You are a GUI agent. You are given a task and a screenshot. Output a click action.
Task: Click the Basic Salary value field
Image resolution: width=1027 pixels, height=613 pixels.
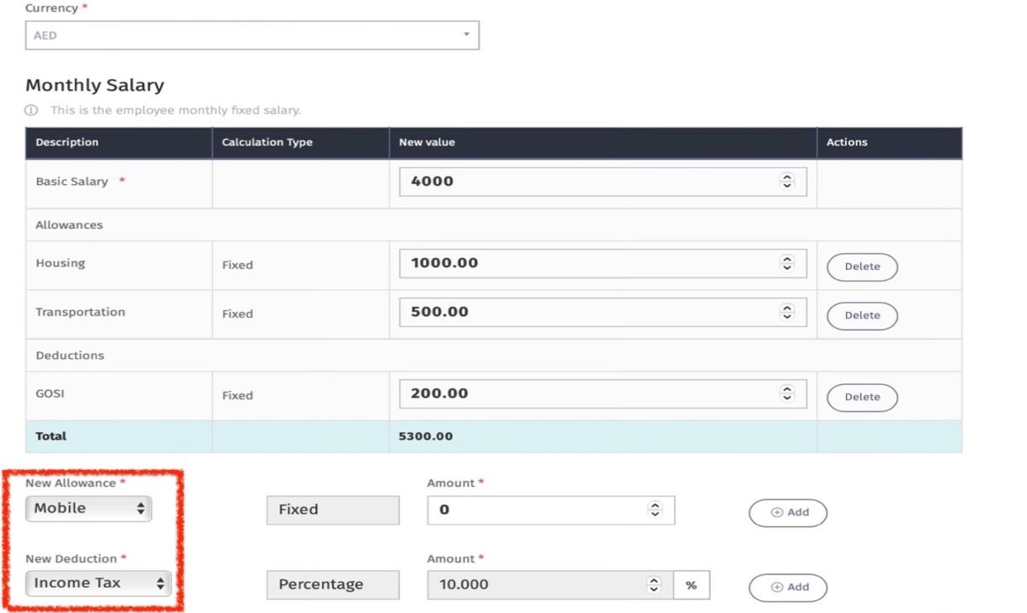click(x=589, y=182)
